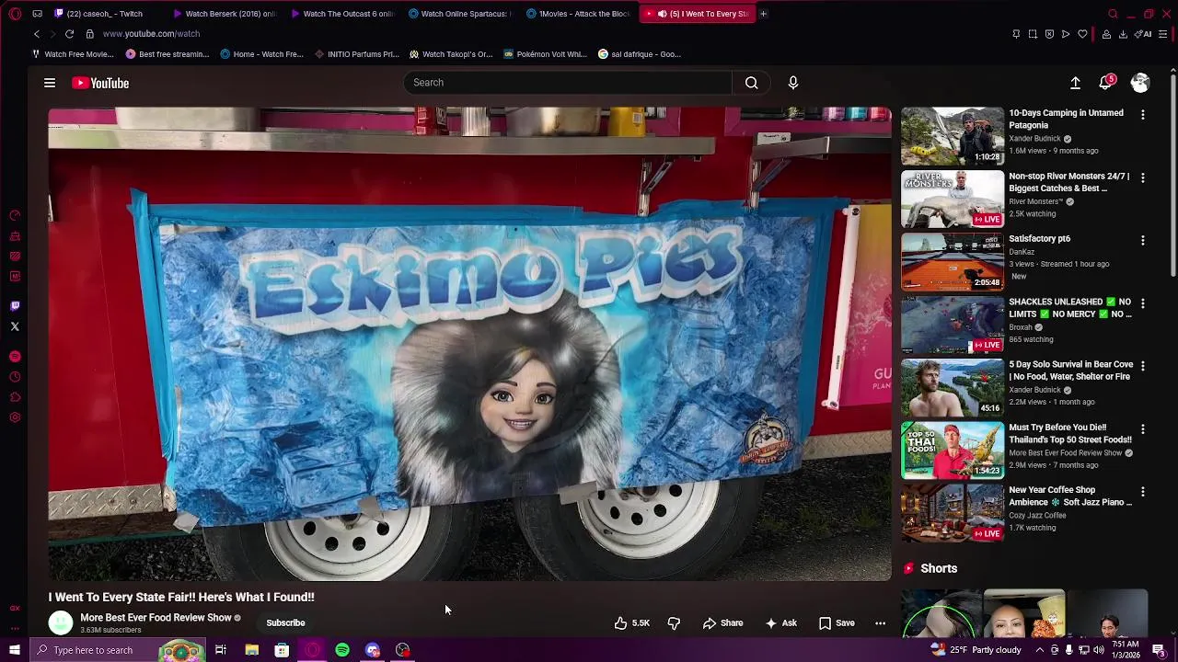Screen dimensions: 1178x662
Task: Open the Watch Takopi's Or... bookmark
Action: click(x=451, y=54)
